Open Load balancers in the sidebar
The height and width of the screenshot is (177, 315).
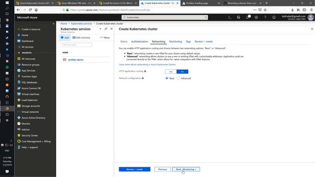coord(30,100)
